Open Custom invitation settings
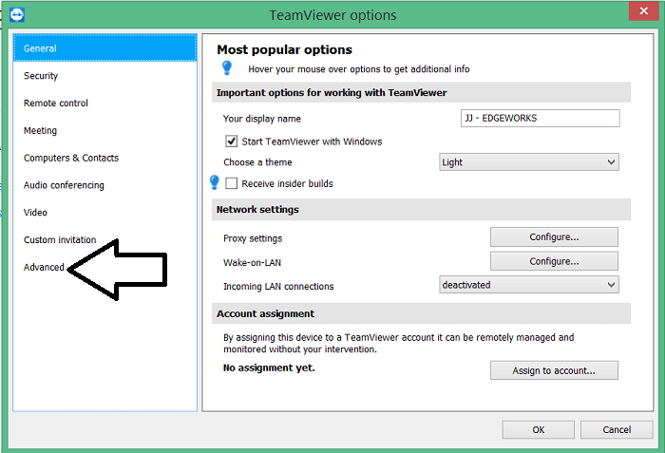 click(105, 239)
